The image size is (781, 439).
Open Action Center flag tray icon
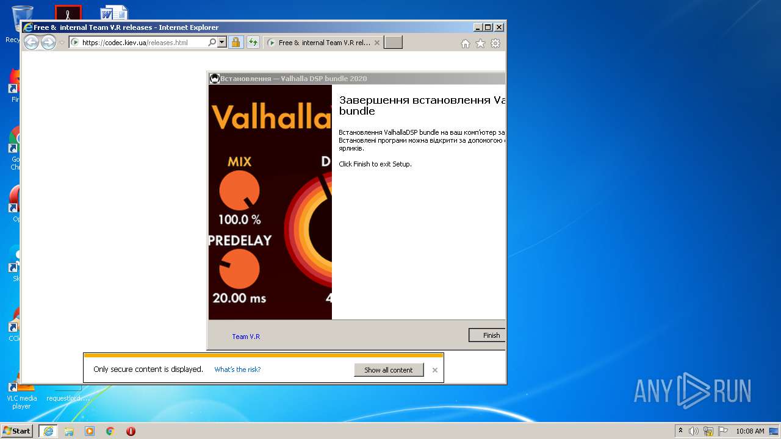(723, 431)
